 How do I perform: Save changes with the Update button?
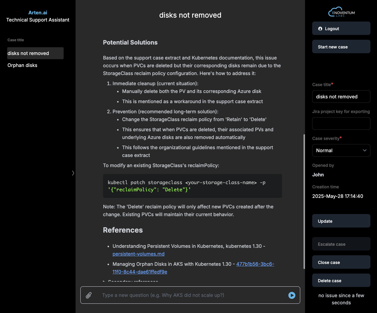pos(341,221)
